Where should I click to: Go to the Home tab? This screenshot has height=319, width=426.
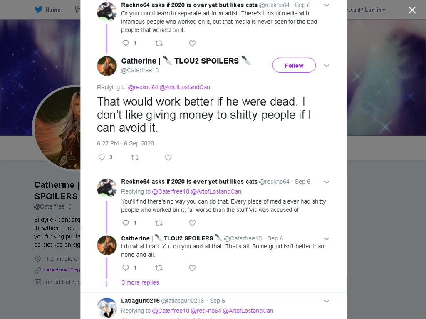47,10
